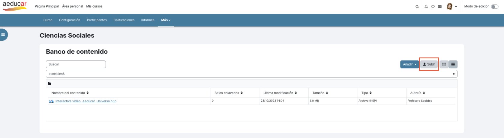Sort by Nombre del contenido
Image resolution: width=504 pixels, height=138 pixels.
coord(70,93)
